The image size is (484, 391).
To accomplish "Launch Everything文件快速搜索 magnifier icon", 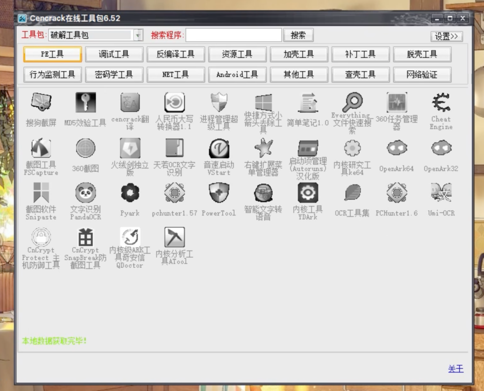I will coord(352,102).
